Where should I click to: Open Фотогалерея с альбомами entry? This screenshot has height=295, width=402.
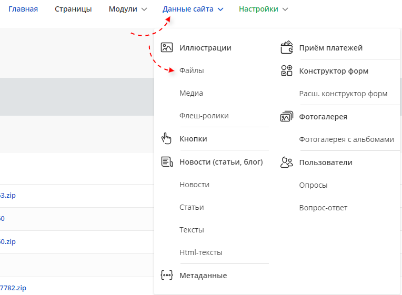coord(346,139)
